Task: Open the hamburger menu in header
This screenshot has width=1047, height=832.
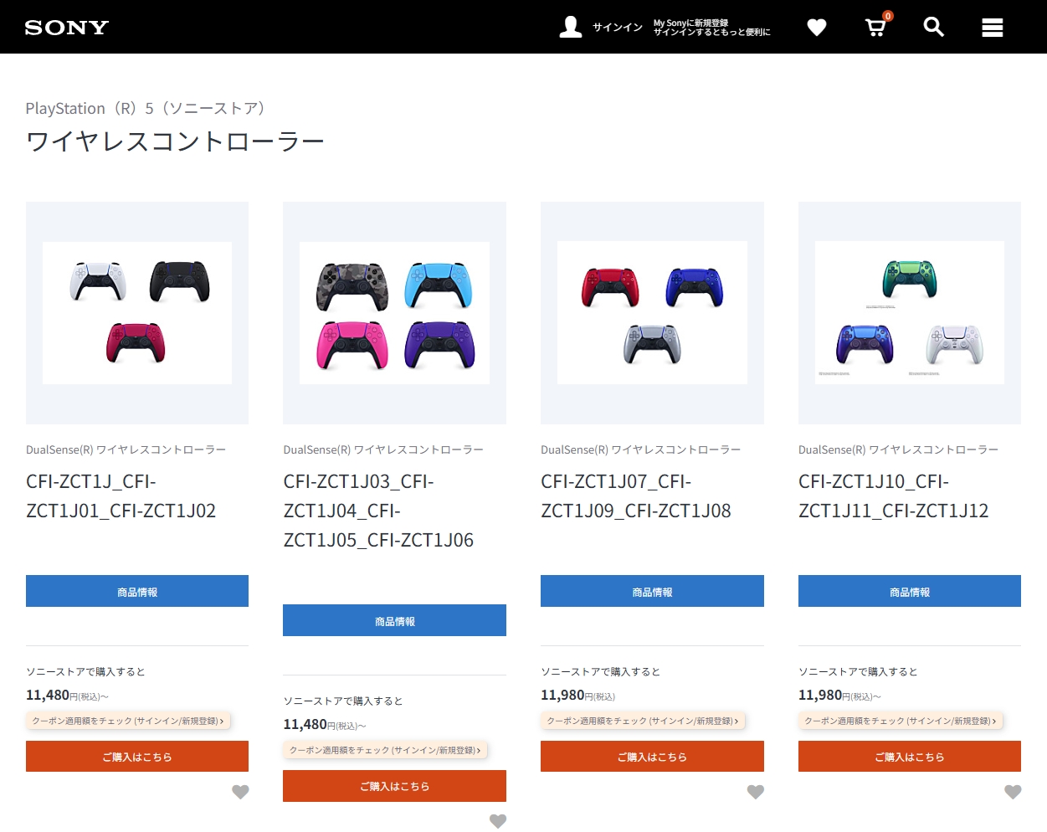Action: (992, 28)
